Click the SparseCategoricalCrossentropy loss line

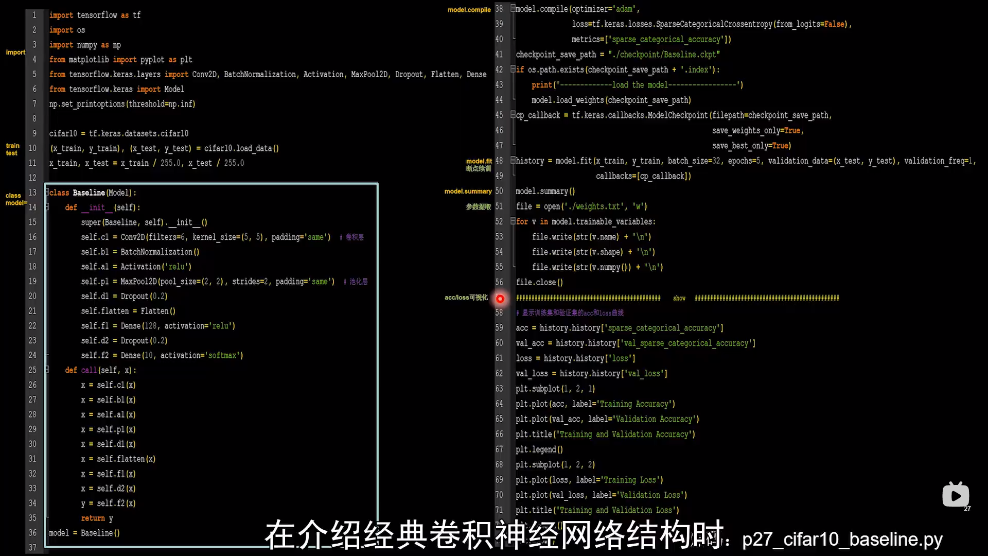click(x=712, y=24)
